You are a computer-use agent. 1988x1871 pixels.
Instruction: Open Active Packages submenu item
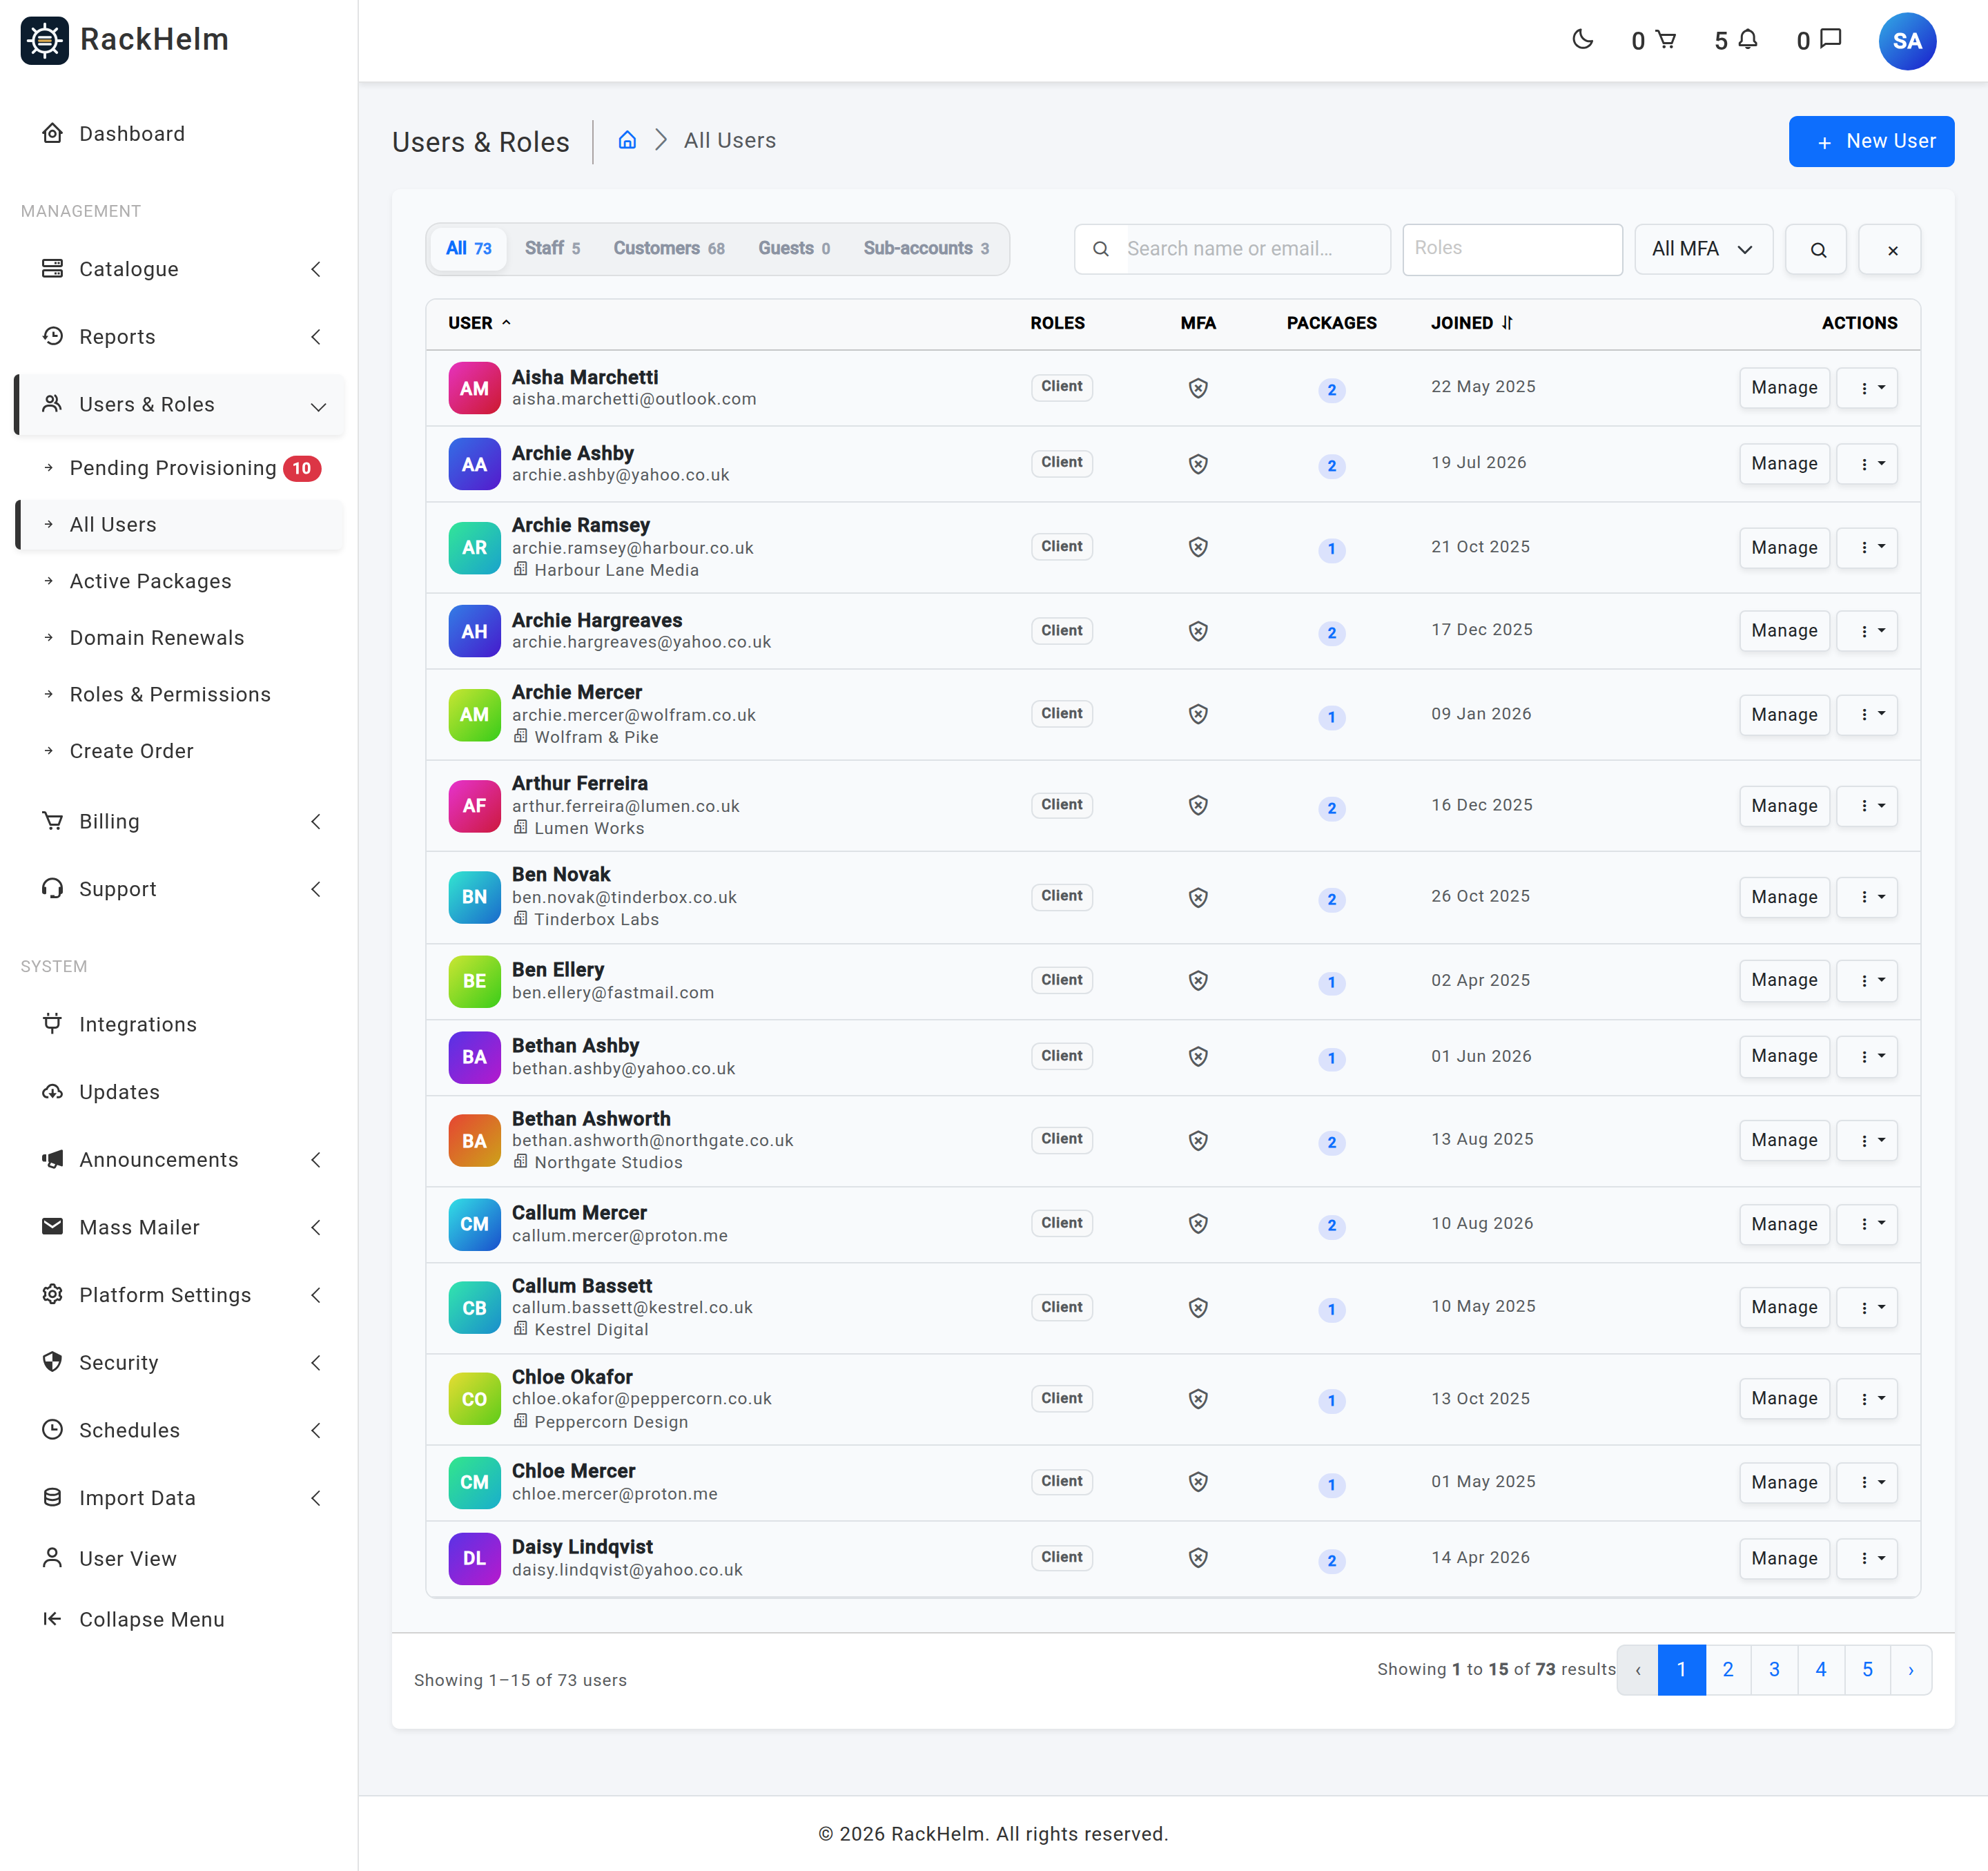(x=180, y=581)
